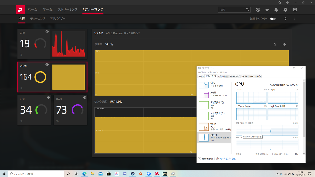The image size is (315, 177).
Task: Select 指標 sub-tab
Action: tap(22, 19)
